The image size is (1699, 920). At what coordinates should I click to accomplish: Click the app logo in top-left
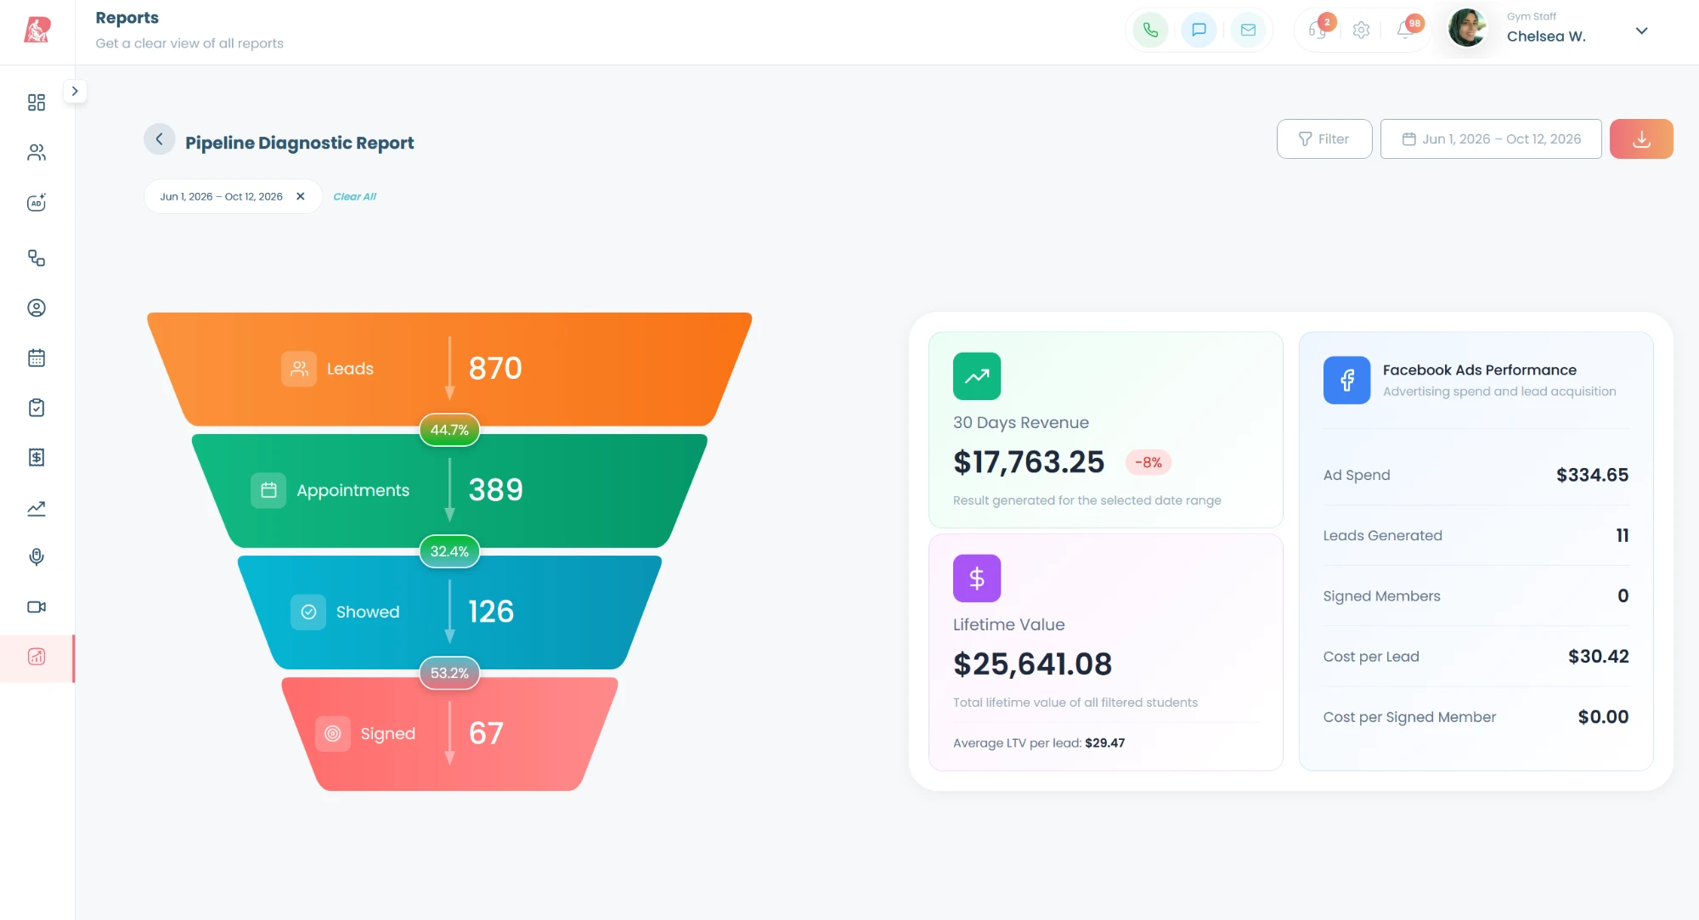click(37, 31)
